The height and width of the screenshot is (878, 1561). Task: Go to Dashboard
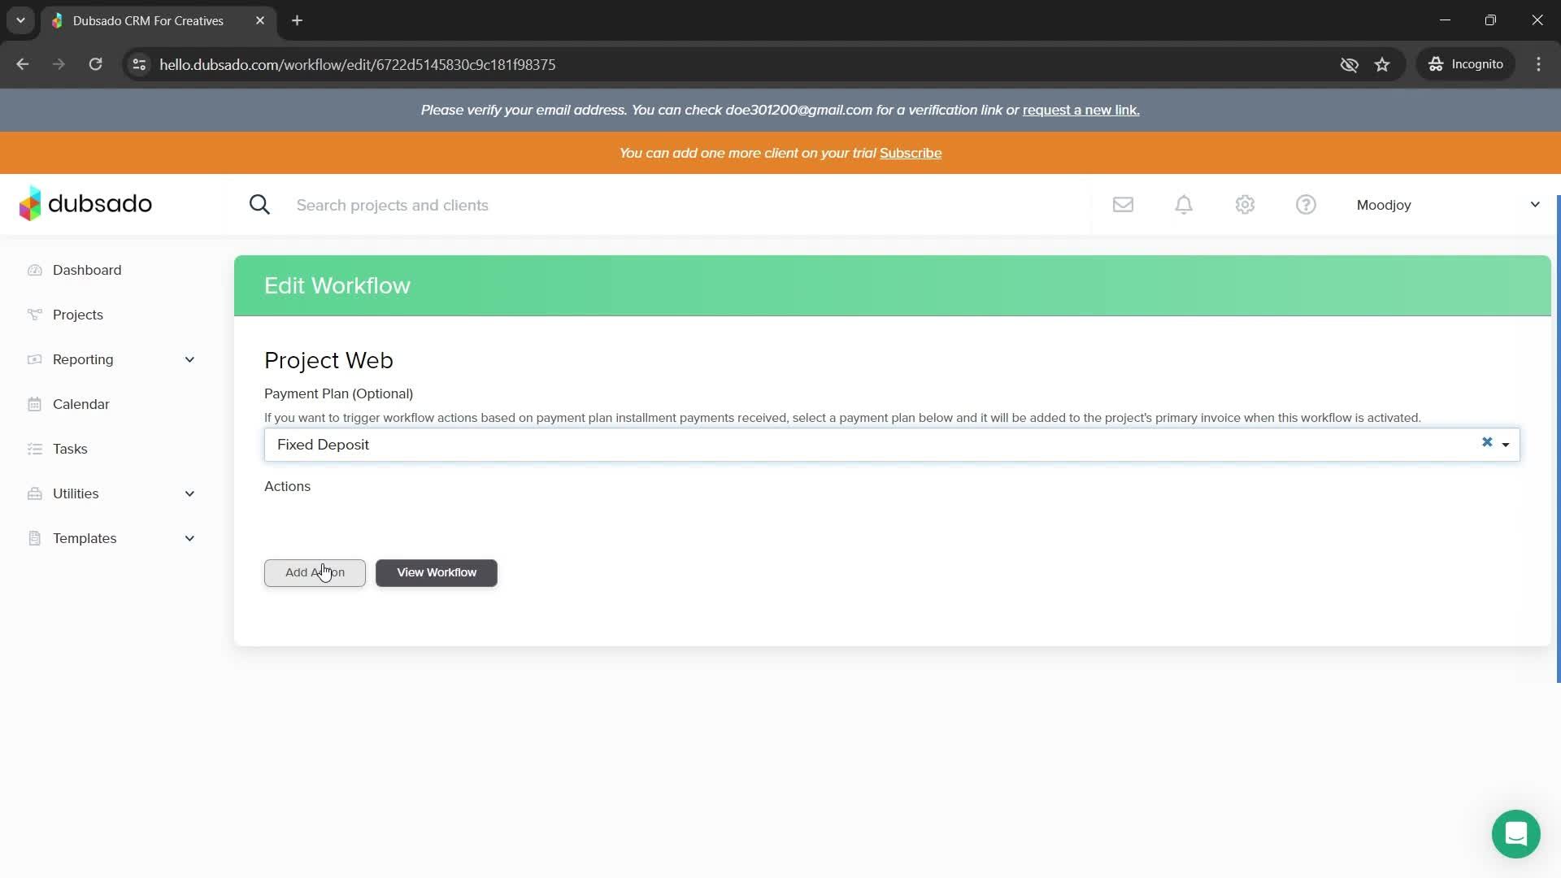(x=87, y=270)
